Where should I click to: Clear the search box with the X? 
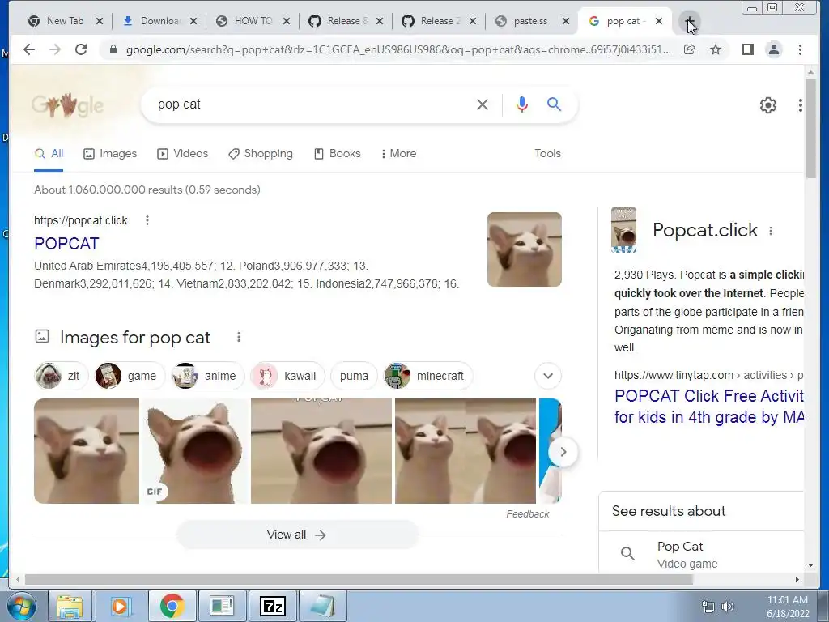pyautogui.click(x=483, y=104)
